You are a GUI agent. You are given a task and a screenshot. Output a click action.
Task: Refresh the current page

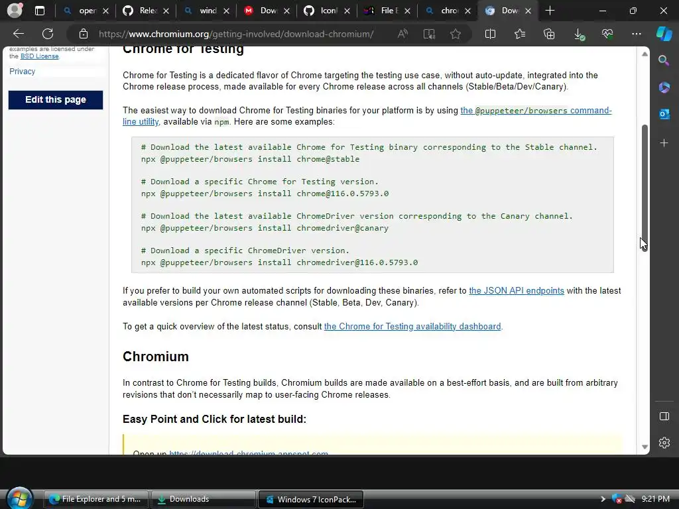tap(48, 34)
